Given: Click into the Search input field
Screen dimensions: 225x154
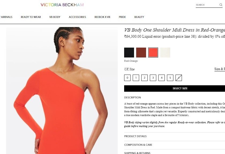Looking at the screenshot, I should [207, 5].
